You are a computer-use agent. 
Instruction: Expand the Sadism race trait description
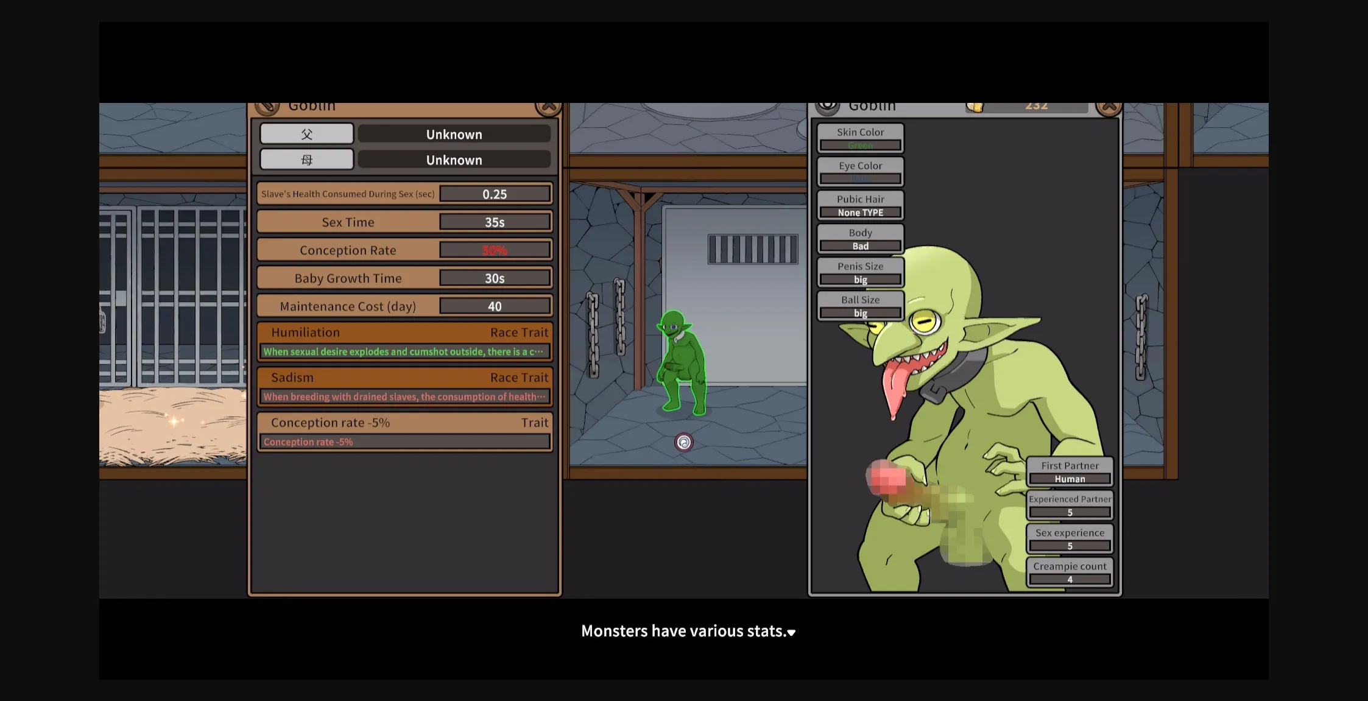coord(404,396)
